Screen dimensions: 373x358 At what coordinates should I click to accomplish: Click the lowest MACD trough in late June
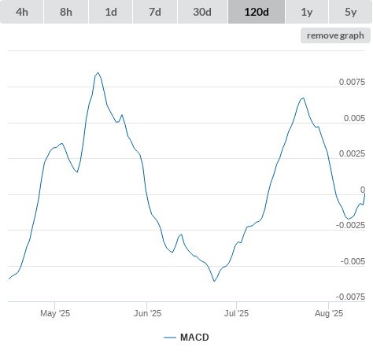pyautogui.click(x=214, y=281)
